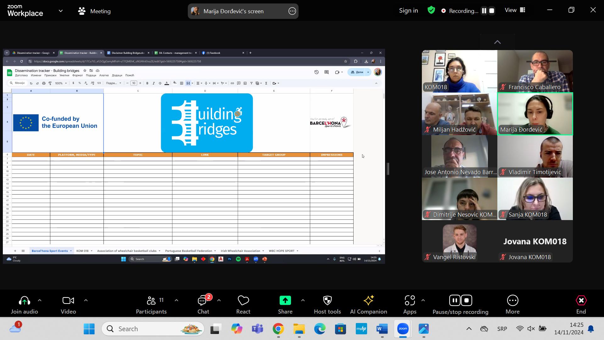Viewport: 604px width, 340px height.
Task: Click the green encryption shield icon
Action: (x=431, y=10)
